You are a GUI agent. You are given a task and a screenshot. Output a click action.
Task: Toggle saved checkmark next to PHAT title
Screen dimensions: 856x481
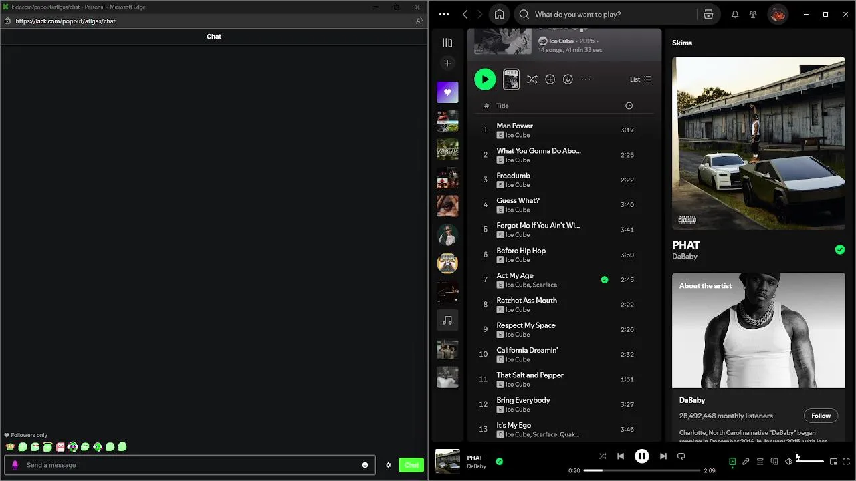pos(840,250)
